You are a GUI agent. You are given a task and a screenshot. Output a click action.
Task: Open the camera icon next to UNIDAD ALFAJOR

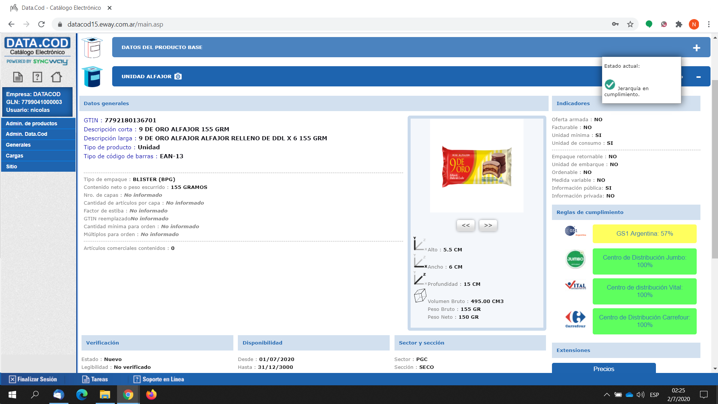click(x=178, y=76)
